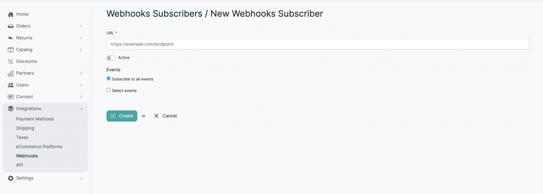Screen dimensions: 543x194
Task: Go to eCommerce Platforms page
Action: pos(39,146)
